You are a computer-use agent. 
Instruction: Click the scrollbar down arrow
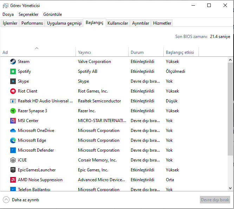point(230,188)
